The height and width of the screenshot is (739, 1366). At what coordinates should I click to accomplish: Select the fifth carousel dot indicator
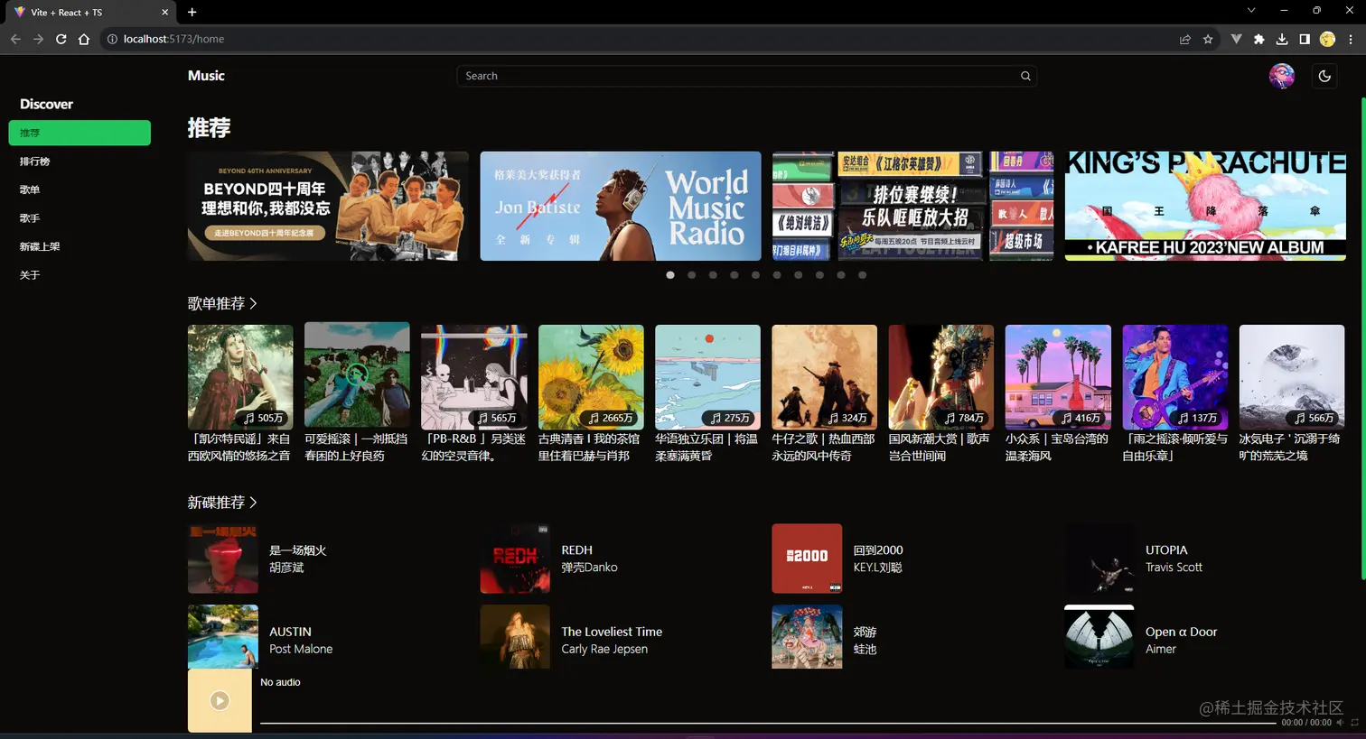755,275
